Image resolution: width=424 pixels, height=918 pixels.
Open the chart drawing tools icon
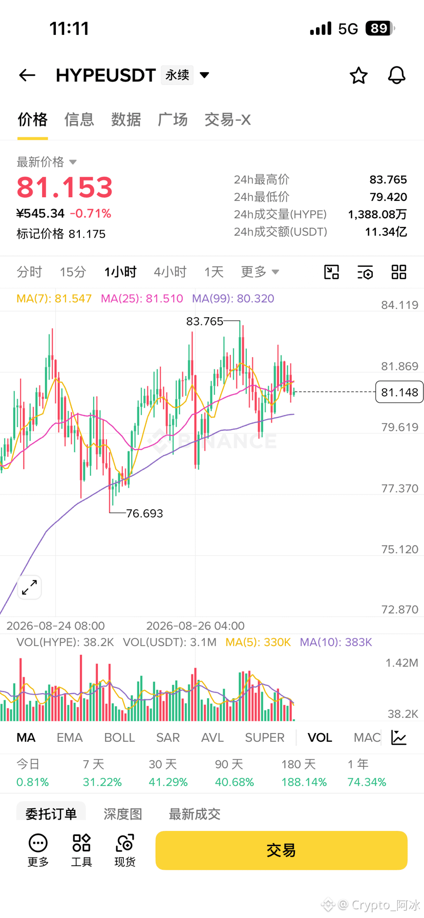332,272
